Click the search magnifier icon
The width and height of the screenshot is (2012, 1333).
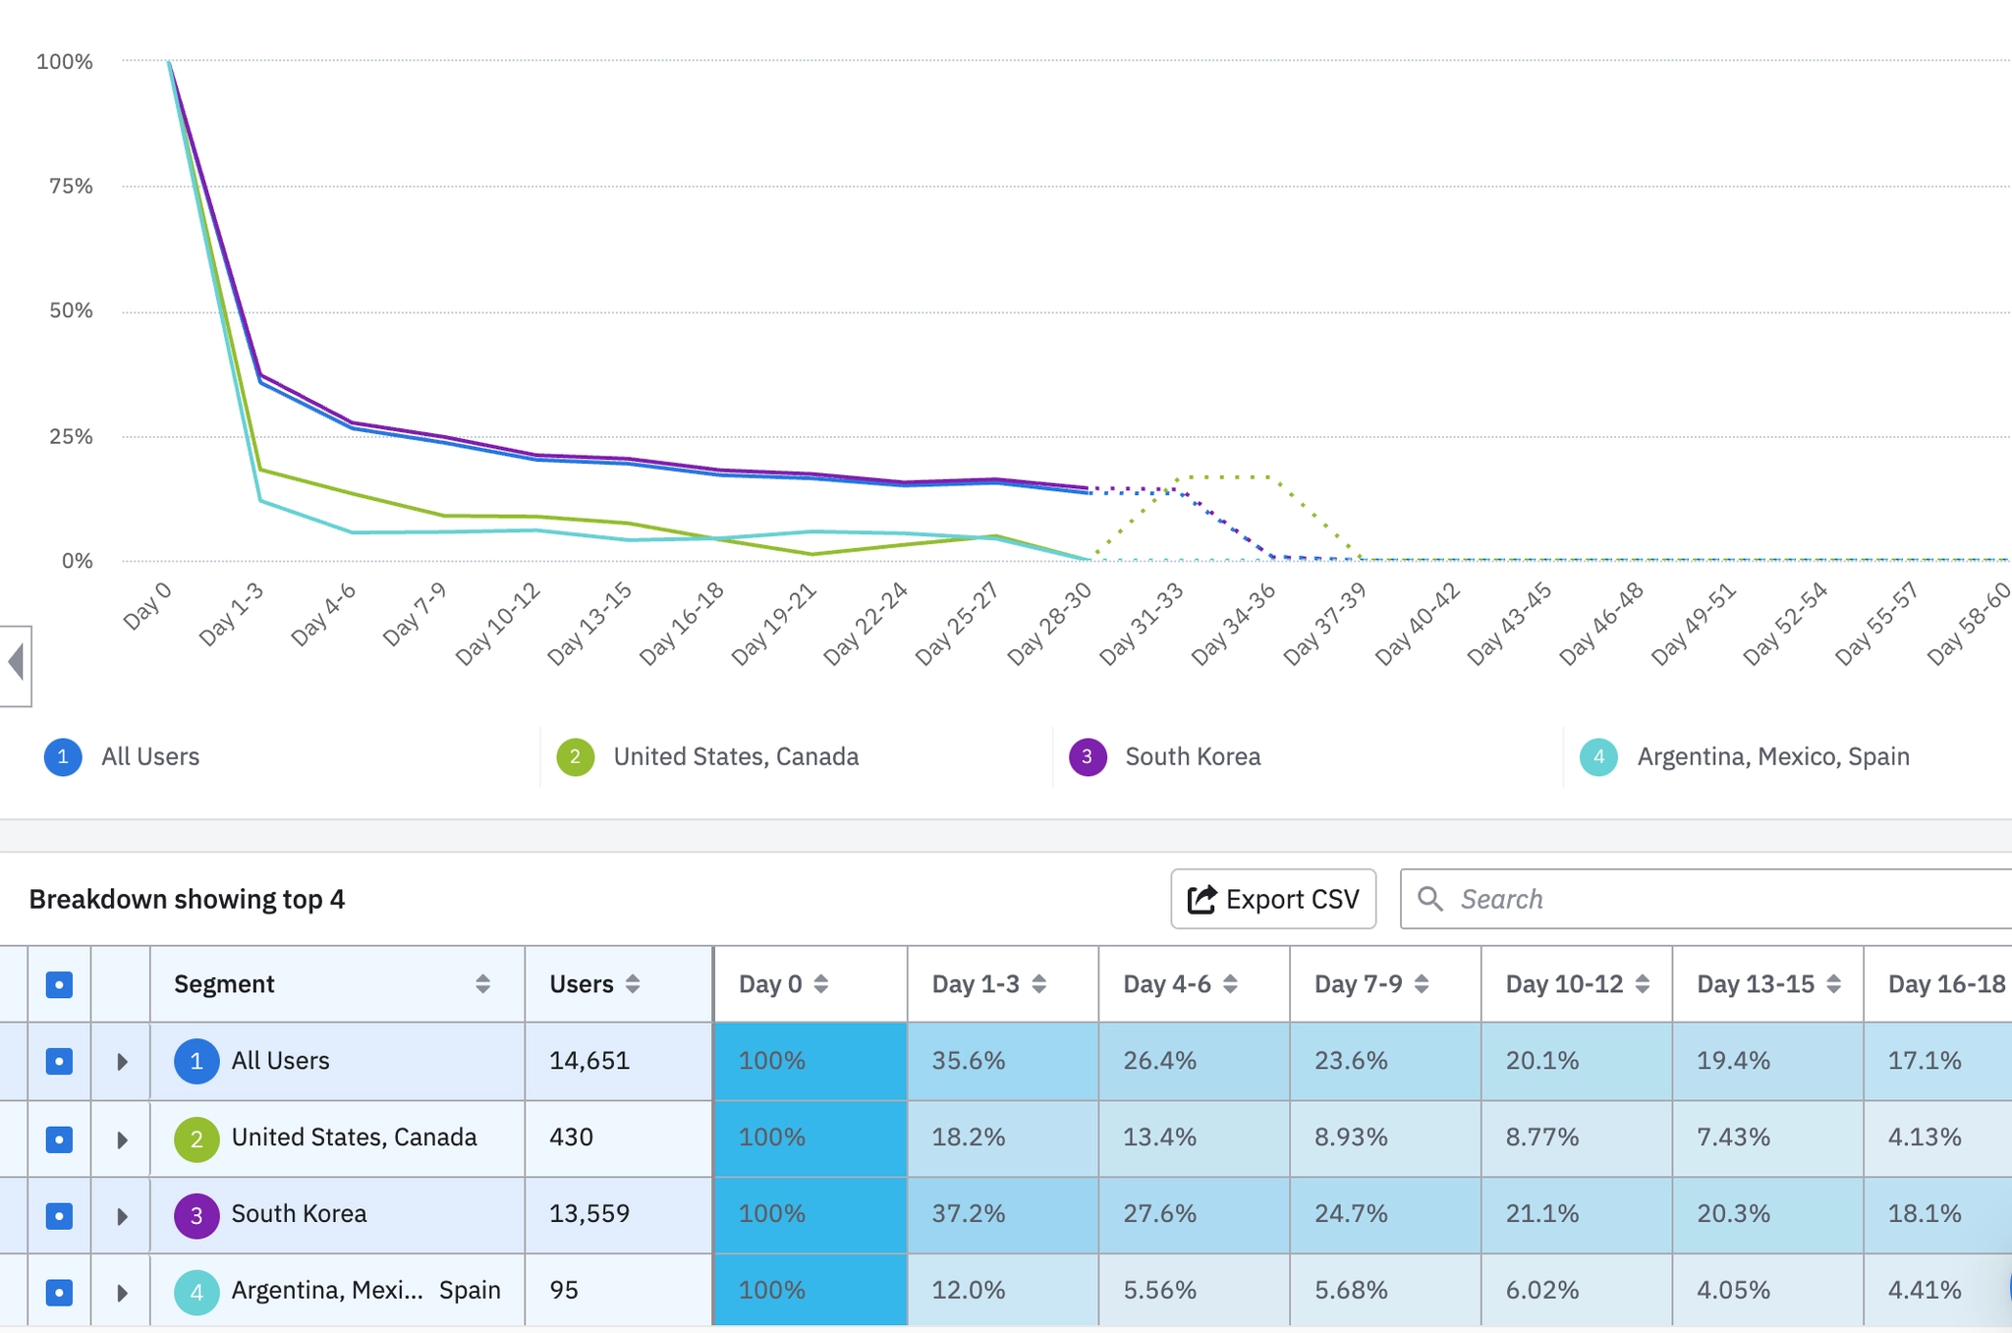[x=1430, y=899]
